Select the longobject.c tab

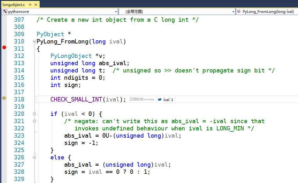click(14, 5)
